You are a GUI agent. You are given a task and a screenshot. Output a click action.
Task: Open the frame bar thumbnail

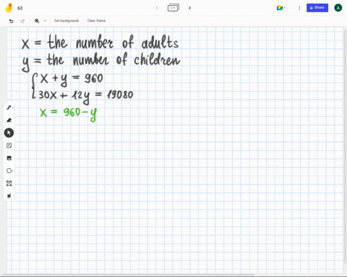tap(173, 8)
